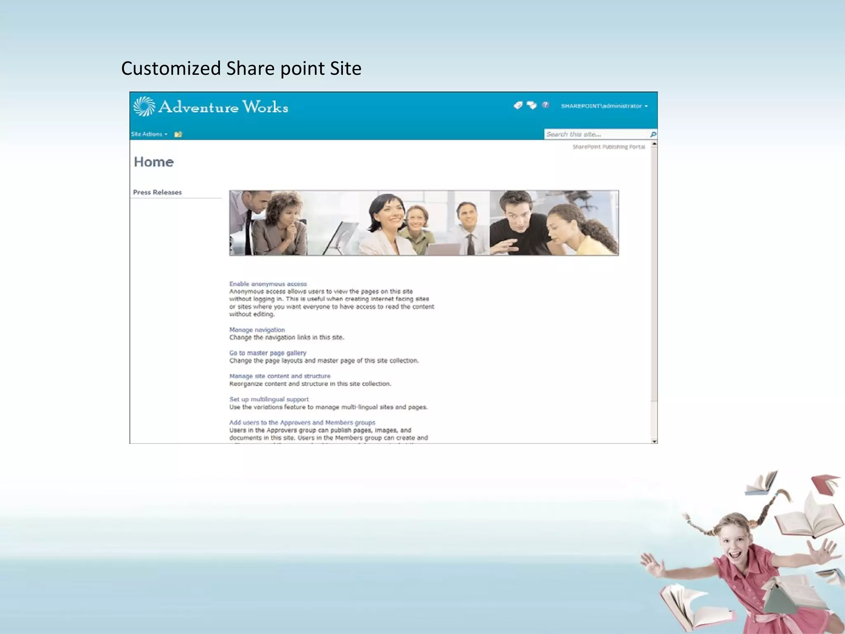Click the tag icon beside the help button

pyautogui.click(x=518, y=106)
